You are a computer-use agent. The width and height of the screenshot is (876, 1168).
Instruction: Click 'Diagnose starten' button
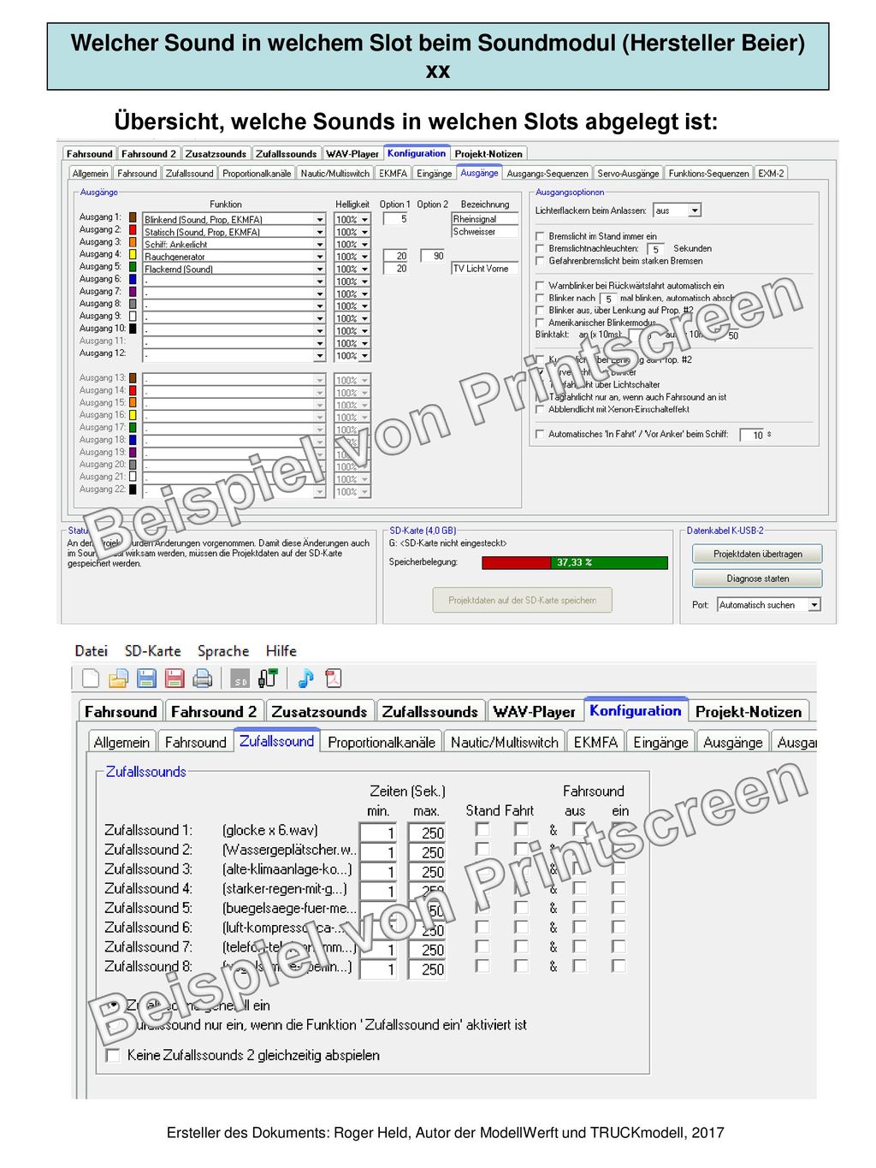[758, 578]
